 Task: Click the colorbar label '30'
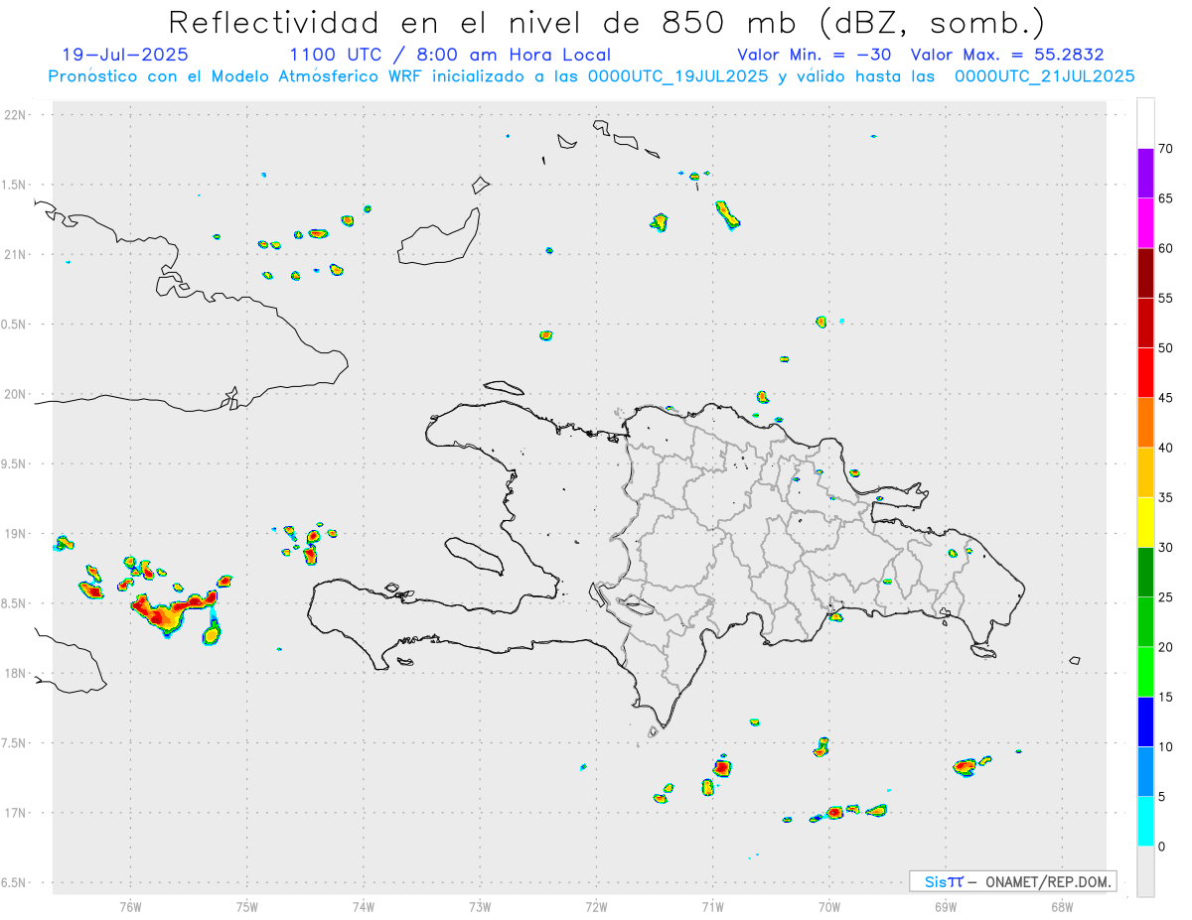[x=1165, y=547]
